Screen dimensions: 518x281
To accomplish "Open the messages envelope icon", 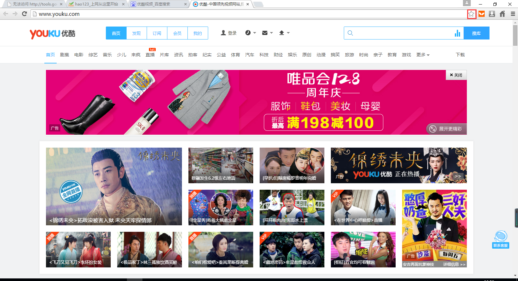I will point(265,33).
